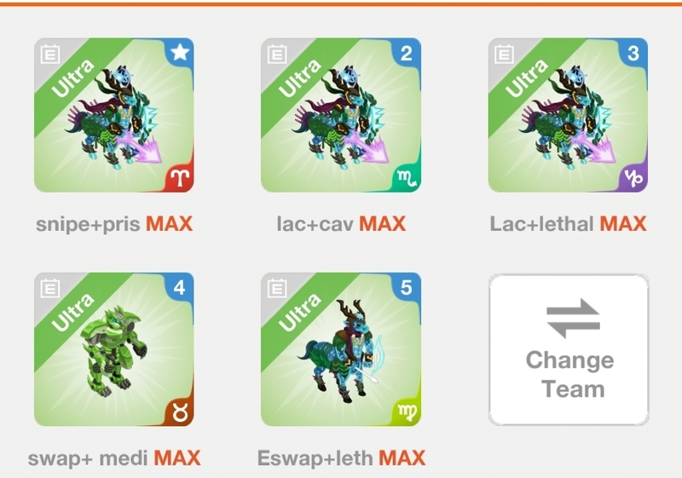Tap the notes icon on swap+ medi card

pos(50,289)
